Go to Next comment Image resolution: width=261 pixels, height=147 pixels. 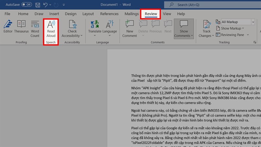[x=168, y=26]
